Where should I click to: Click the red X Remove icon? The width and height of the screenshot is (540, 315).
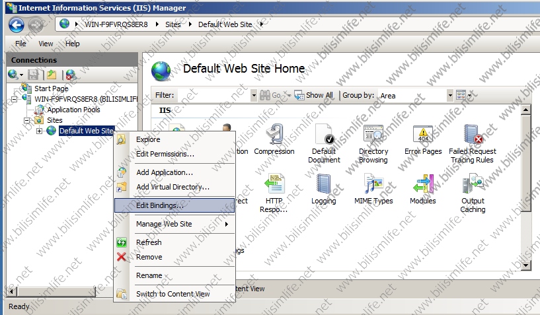[121, 257]
